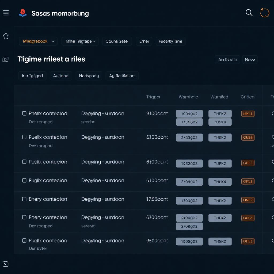Click the 1009002 Warnhold badge on first row

[189, 113]
